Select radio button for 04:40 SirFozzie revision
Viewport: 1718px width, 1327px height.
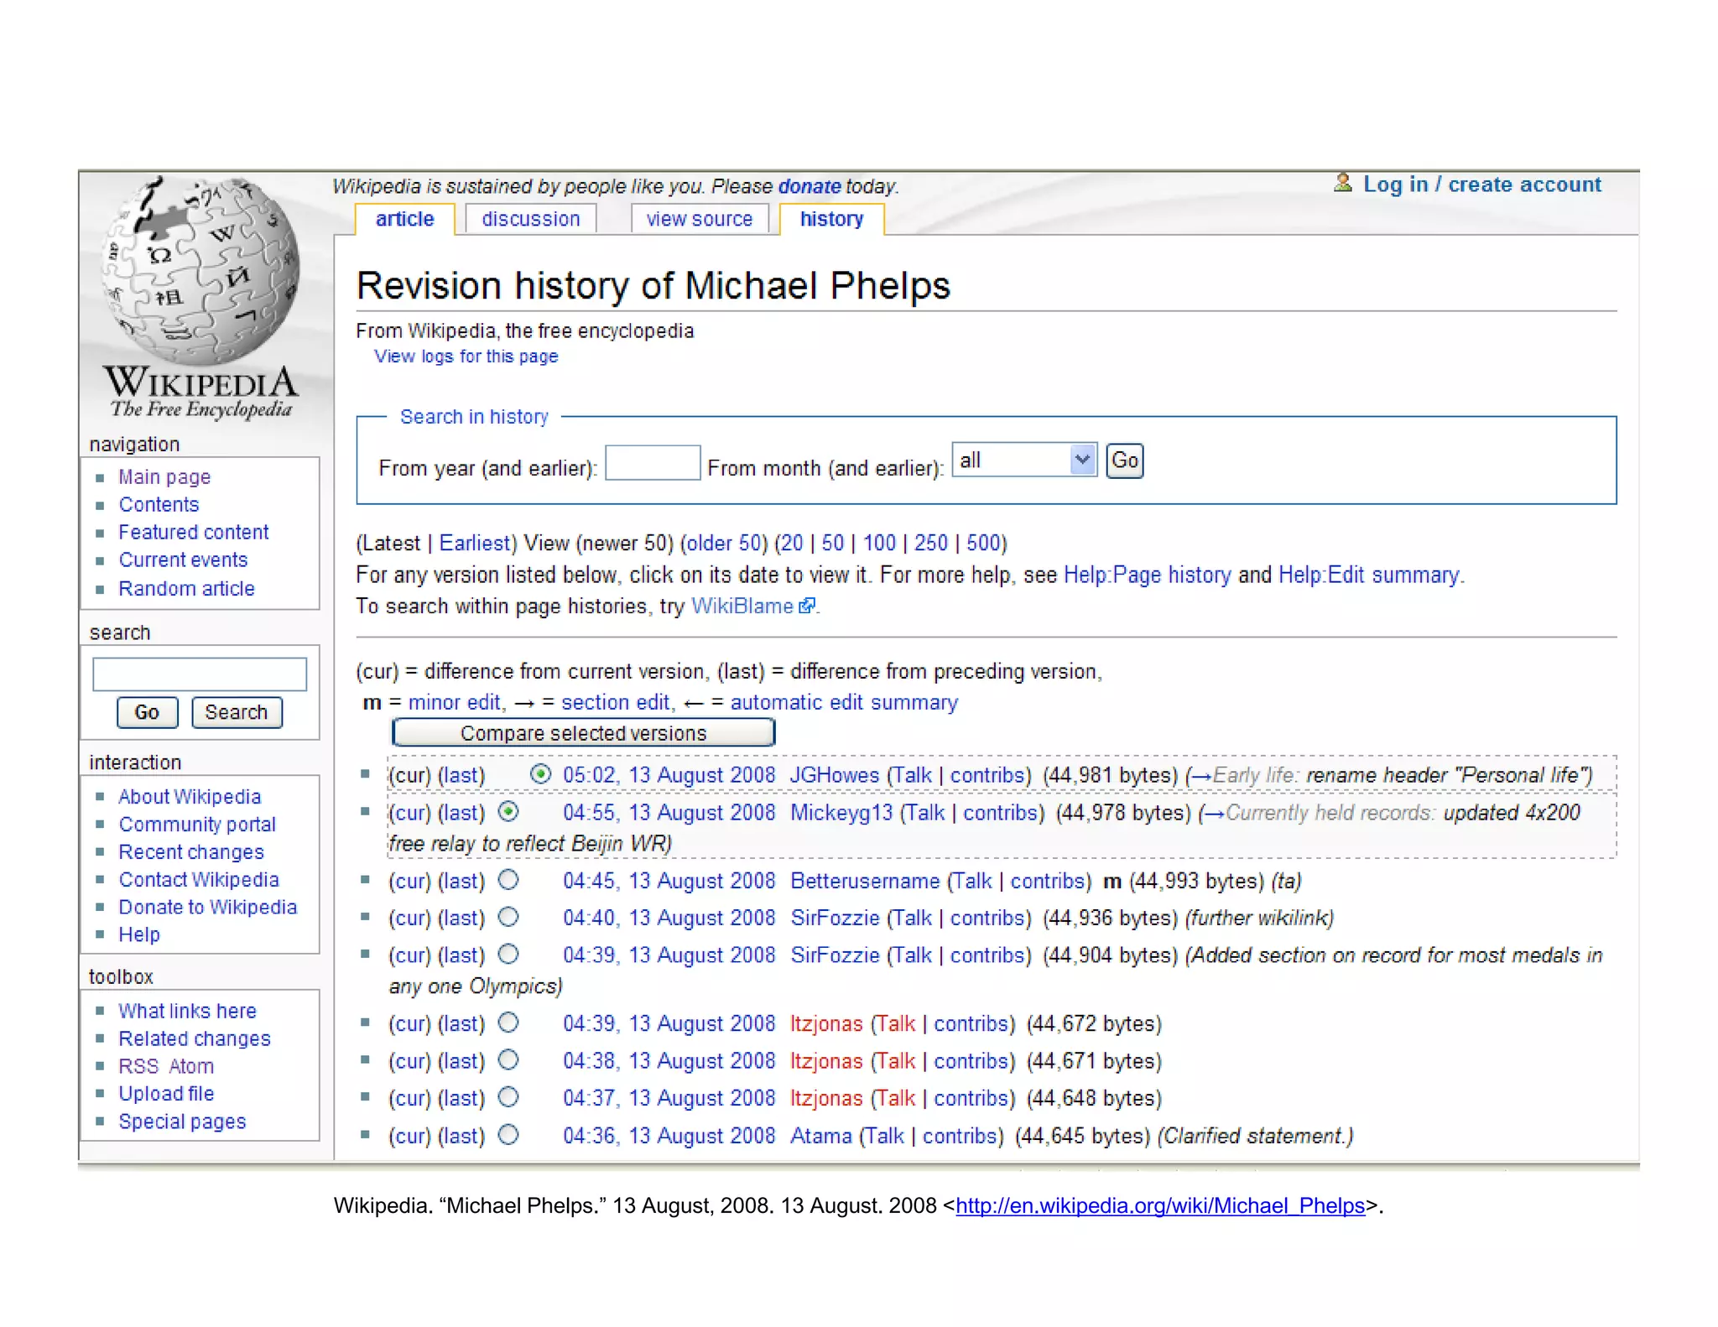pyautogui.click(x=508, y=917)
